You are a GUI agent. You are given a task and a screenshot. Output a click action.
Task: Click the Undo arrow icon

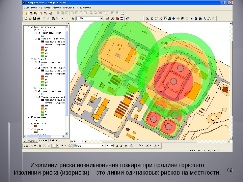63,19
